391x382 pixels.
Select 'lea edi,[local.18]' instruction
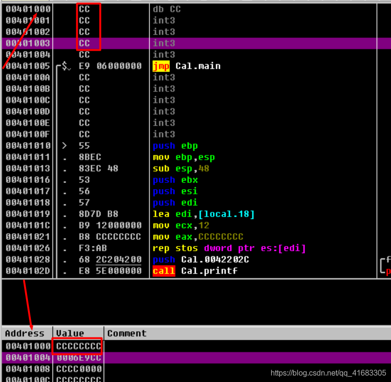click(x=203, y=214)
